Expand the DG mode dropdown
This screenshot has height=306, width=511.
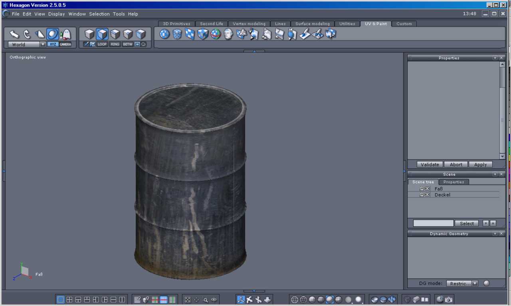pos(474,283)
